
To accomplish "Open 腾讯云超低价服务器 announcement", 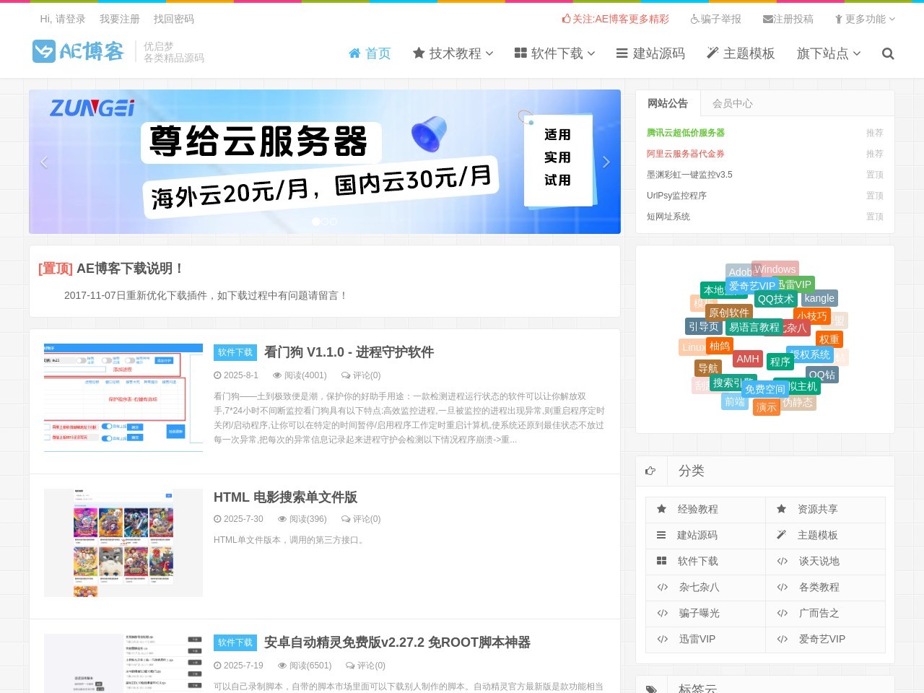I will (686, 133).
